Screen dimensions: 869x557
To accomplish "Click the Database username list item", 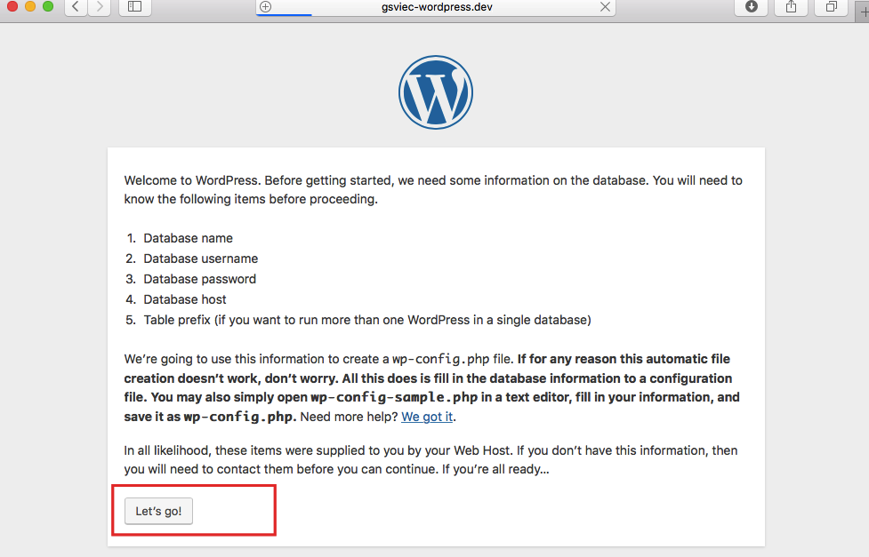I will click(x=201, y=259).
